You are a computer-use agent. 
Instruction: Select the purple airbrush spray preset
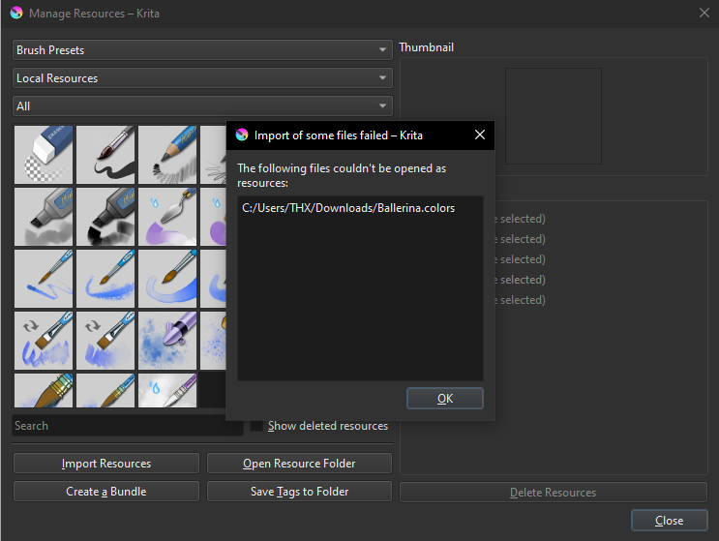pos(167,341)
